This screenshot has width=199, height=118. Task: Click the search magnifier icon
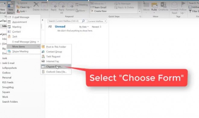(x=84, y=21)
